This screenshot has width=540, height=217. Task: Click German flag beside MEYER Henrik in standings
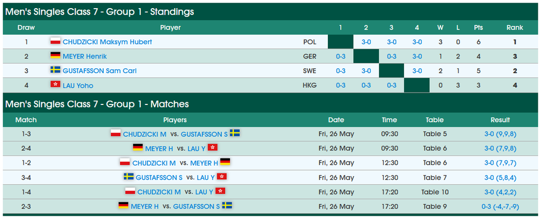[56, 55]
